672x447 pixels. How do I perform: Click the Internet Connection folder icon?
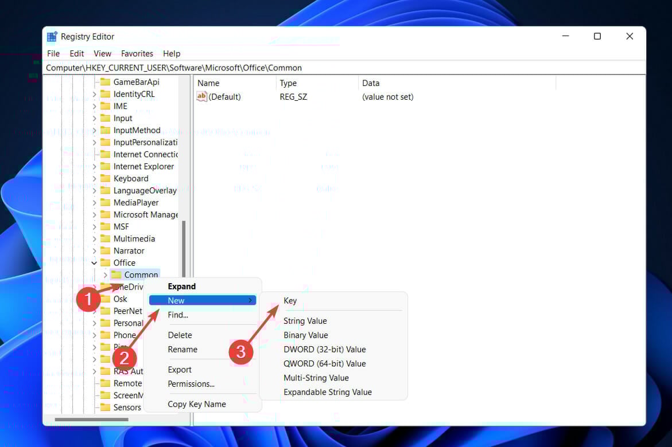click(x=106, y=154)
